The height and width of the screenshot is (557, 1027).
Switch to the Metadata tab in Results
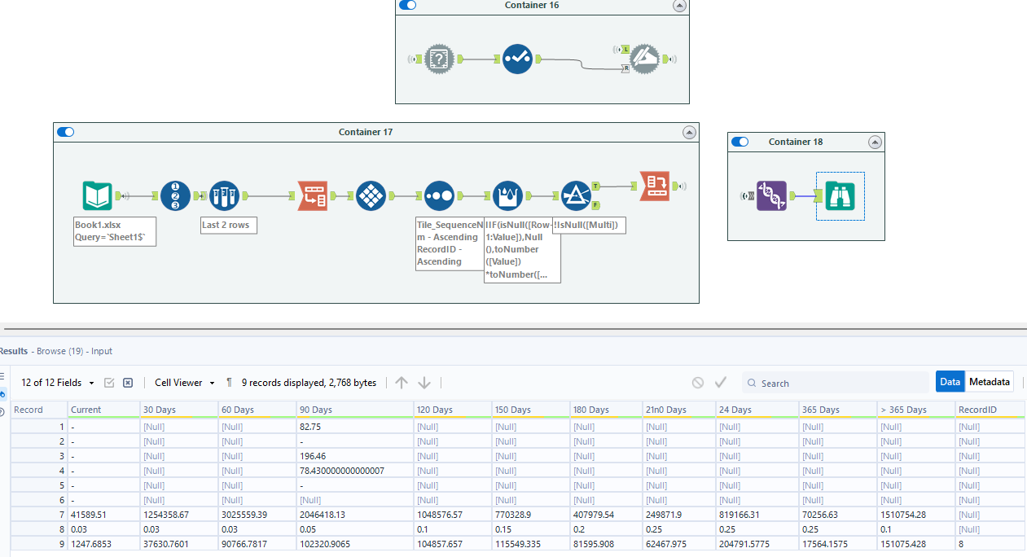(990, 381)
